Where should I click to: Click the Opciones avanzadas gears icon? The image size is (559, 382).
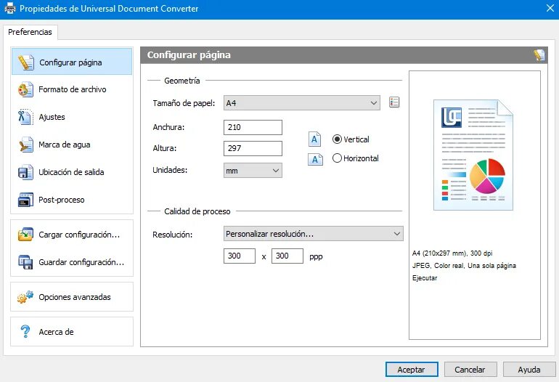25,297
